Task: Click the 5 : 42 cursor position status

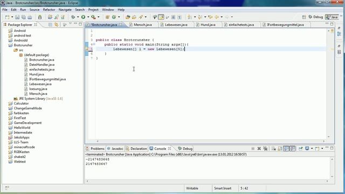Action: click(244, 188)
